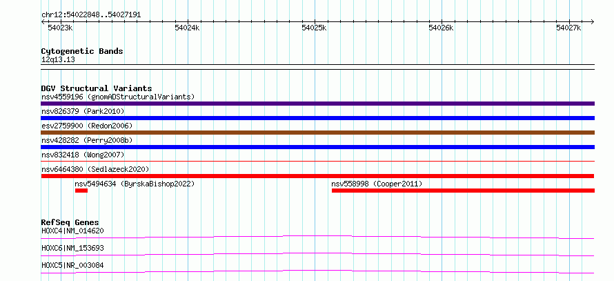Click the esv2759900 Redon2006 brown bar
This screenshot has height=281, width=614.
tap(317, 133)
